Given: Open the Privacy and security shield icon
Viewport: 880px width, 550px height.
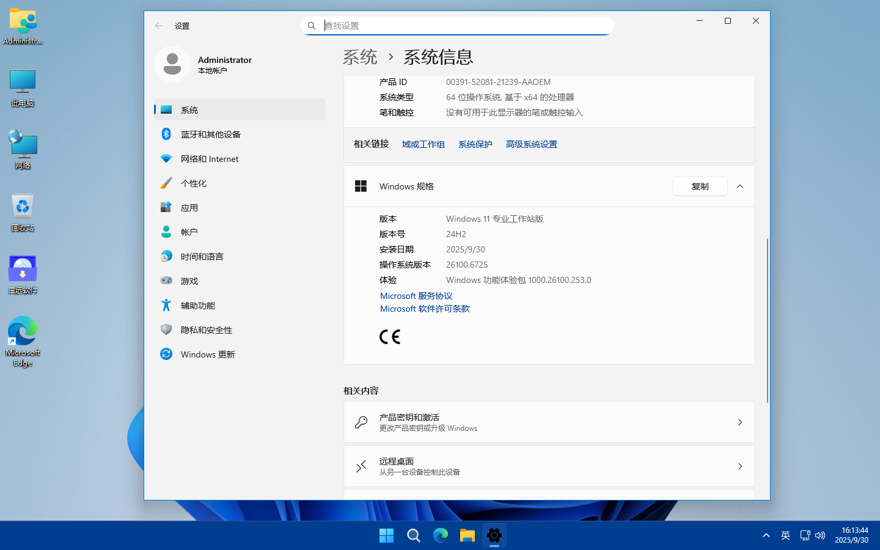Looking at the screenshot, I should tap(166, 329).
